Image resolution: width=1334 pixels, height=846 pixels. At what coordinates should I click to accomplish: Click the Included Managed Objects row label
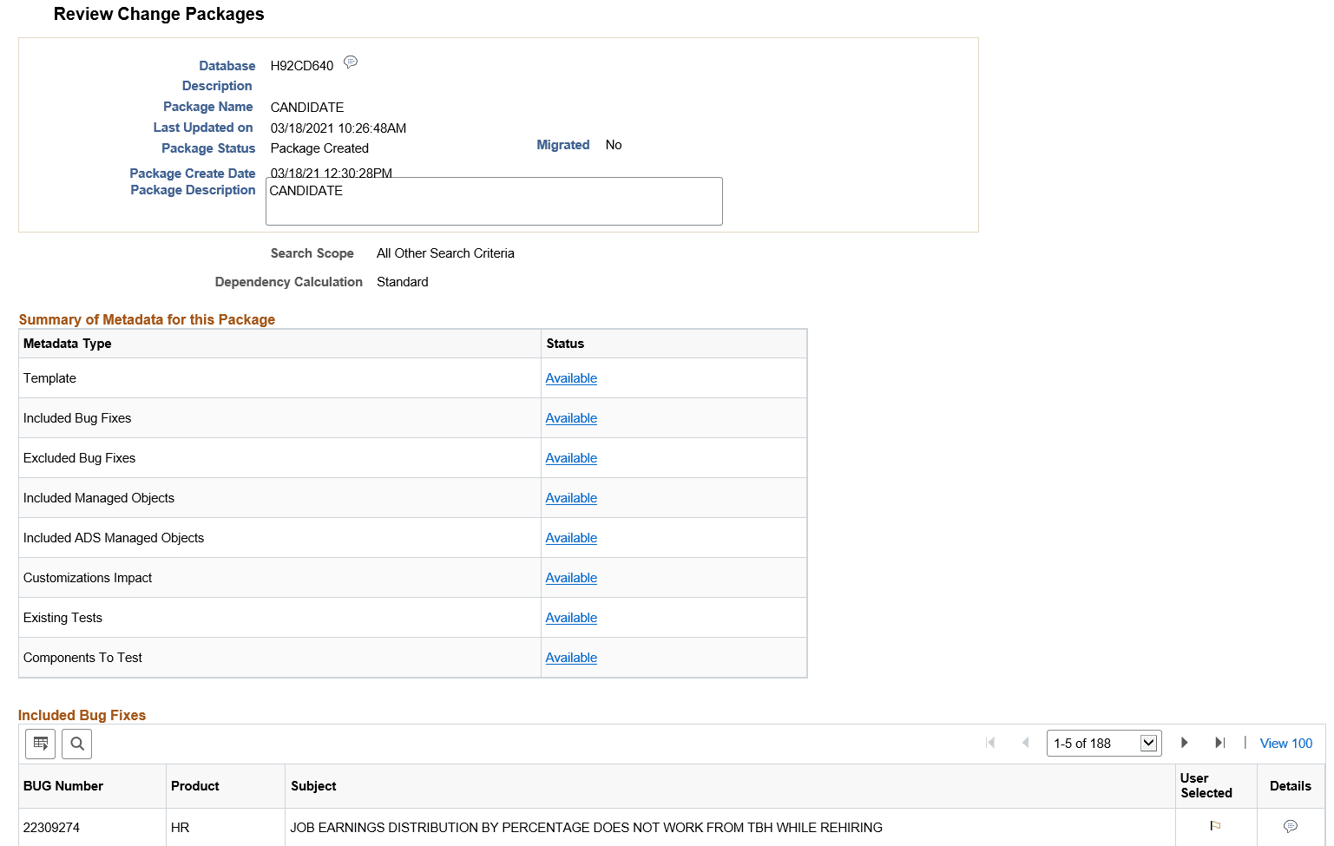click(x=99, y=498)
